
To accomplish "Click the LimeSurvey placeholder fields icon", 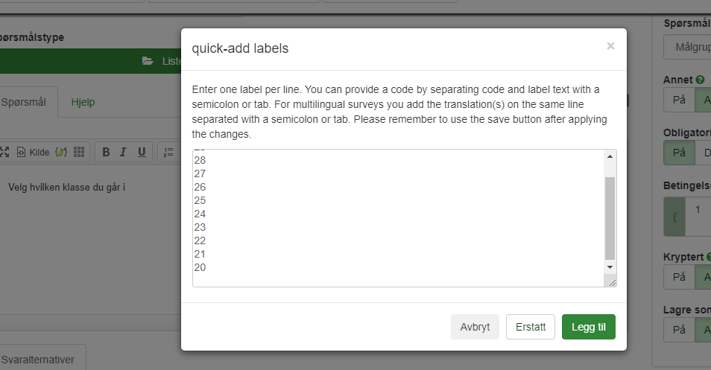I will pyautogui.click(x=61, y=152).
